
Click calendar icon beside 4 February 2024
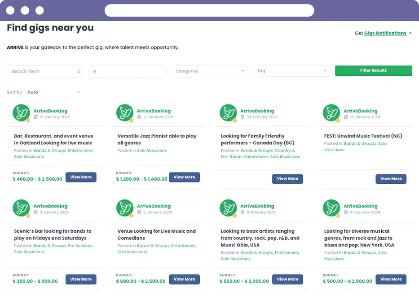tap(346, 212)
